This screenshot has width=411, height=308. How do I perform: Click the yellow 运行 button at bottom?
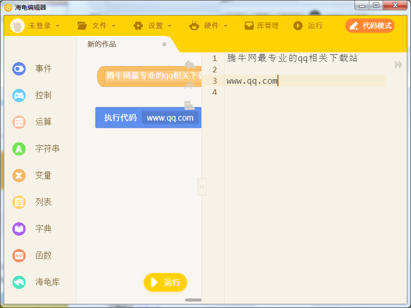tap(165, 282)
